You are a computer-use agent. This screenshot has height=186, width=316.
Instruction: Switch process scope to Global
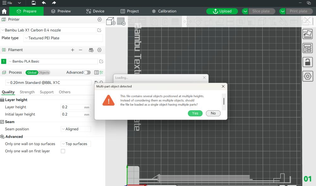[x=32, y=73]
